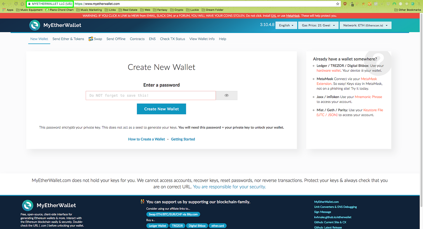Image resolution: width=423 pixels, height=229 pixels.
Task: Expand the Other Bookmarks folder
Action: coord(408,10)
